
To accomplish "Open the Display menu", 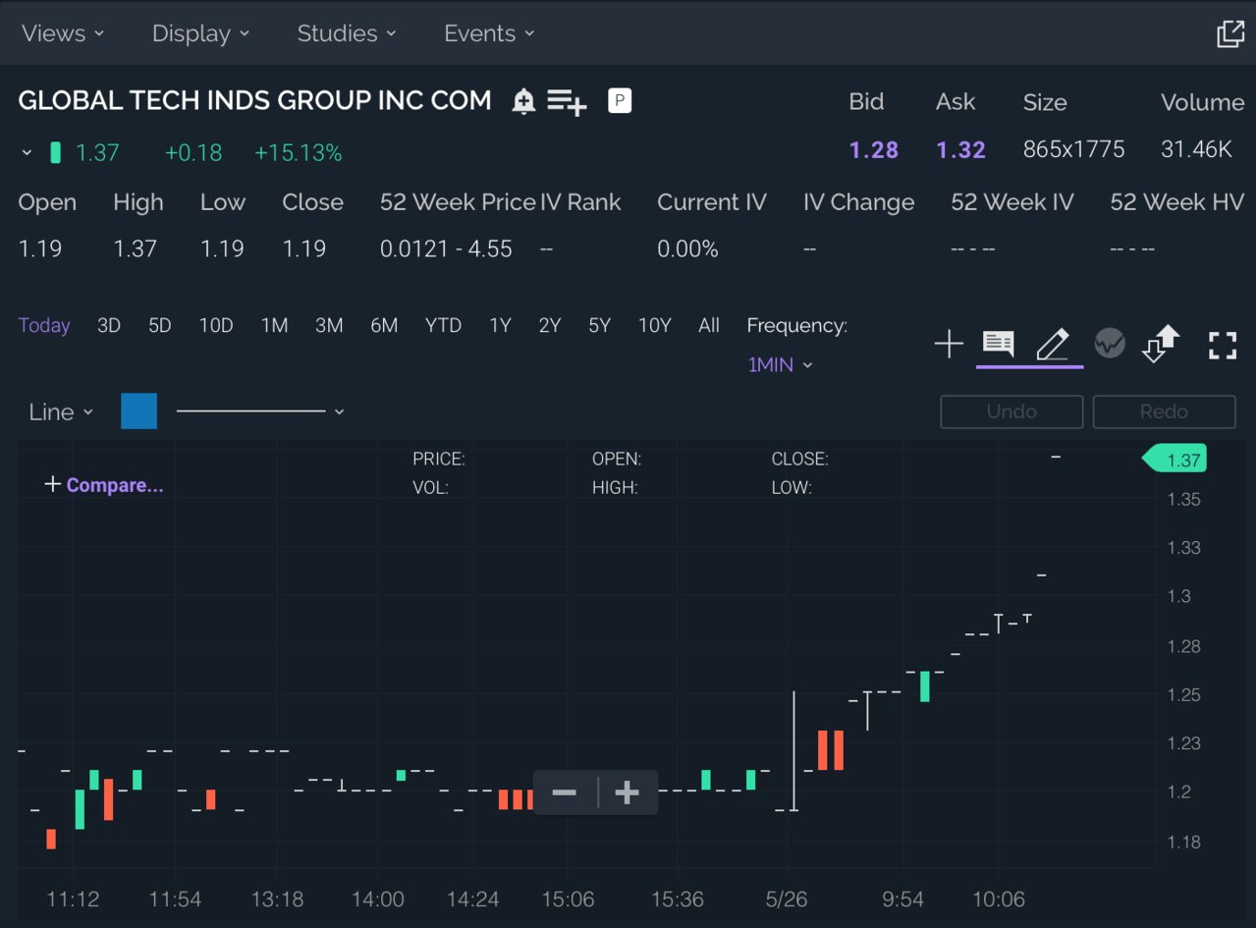I will pos(200,33).
